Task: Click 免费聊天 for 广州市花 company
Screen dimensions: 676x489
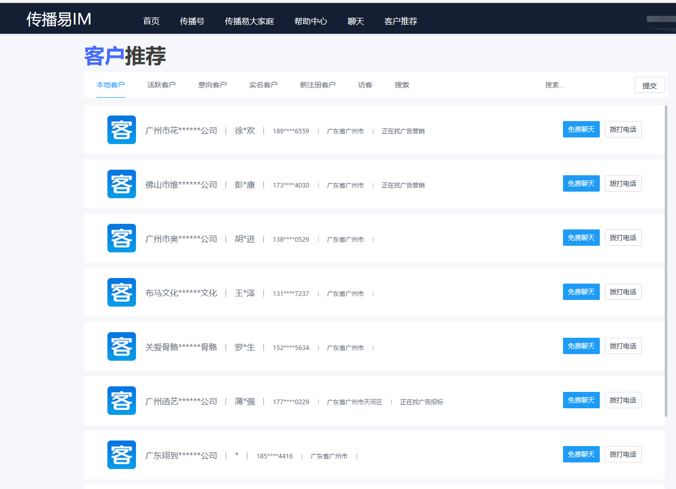Action: tap(581, 129)
